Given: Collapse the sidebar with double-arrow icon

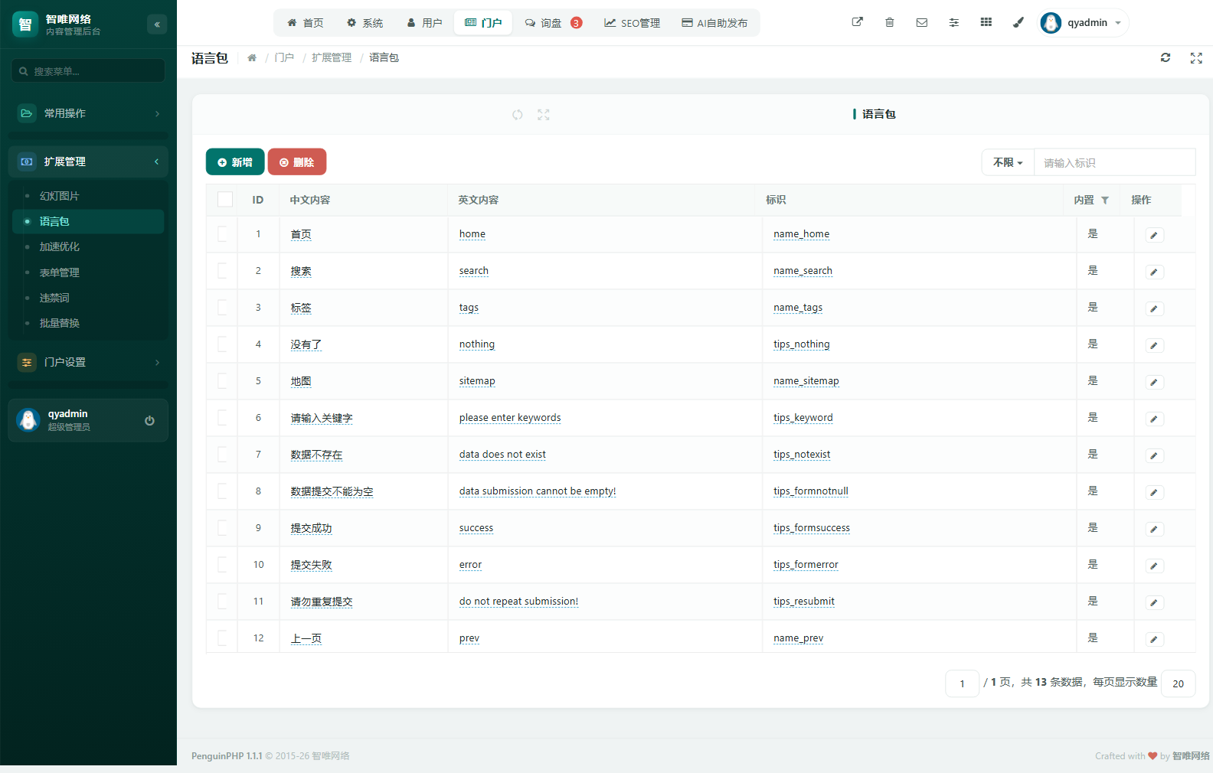Looking at the screenshot, I should pos(157,24).
